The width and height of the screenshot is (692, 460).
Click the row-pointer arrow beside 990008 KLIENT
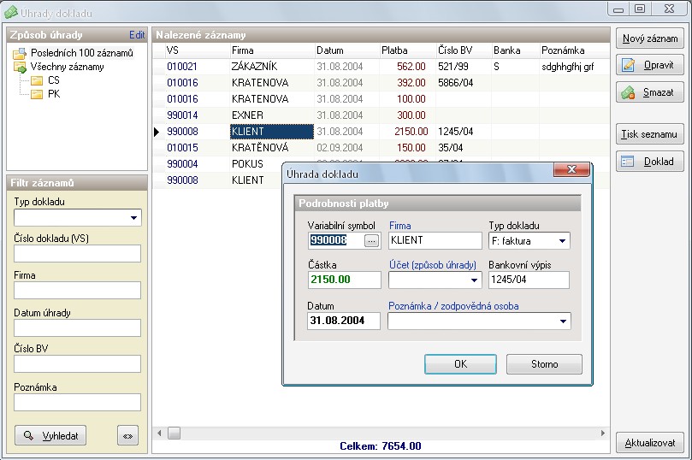click(157, 132)
